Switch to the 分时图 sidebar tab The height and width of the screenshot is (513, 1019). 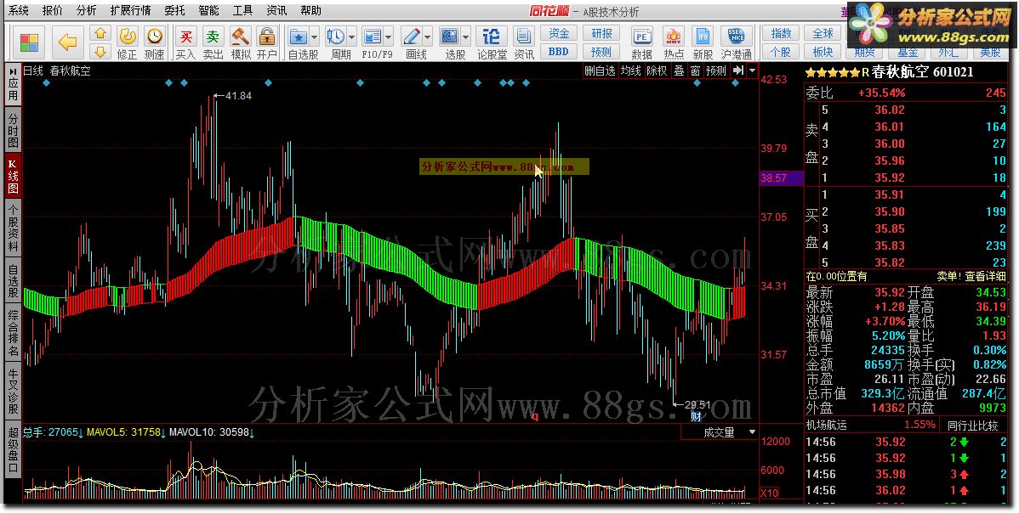click(x=13, y=130)
